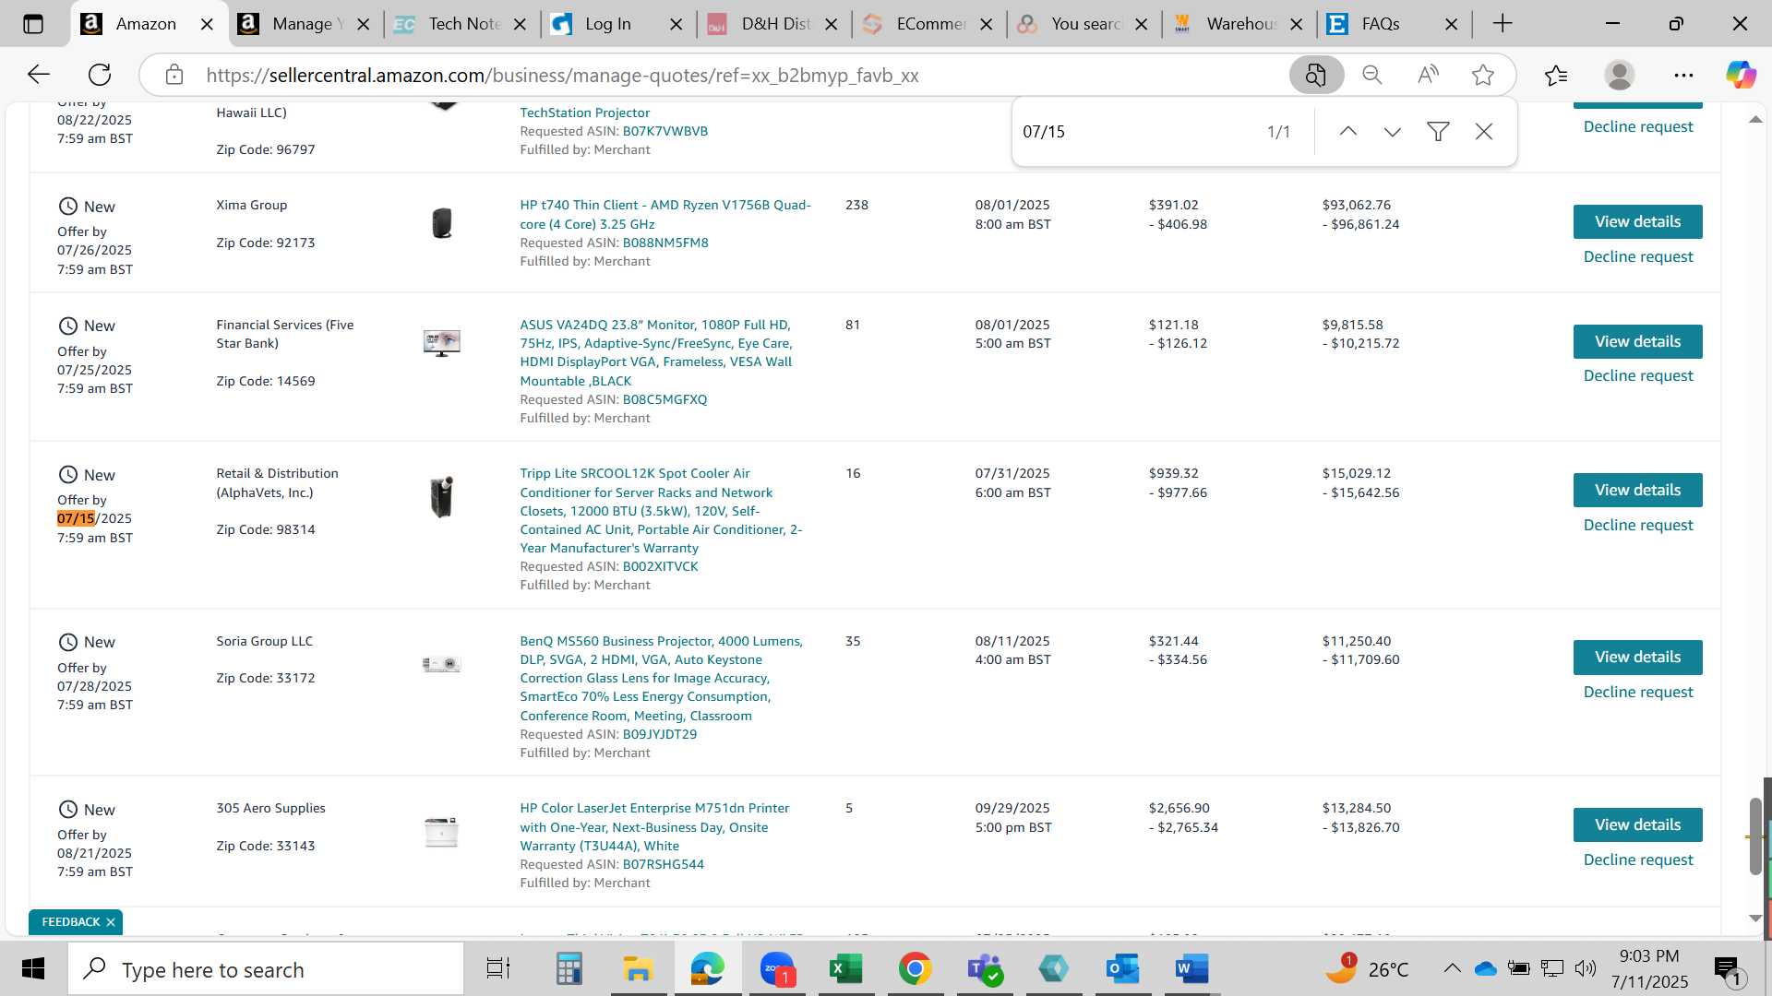Decline request from AlphaVets, Inc.
Image resolution: width=1772 pixels, height=996 pixels.
pos(1638,526)
